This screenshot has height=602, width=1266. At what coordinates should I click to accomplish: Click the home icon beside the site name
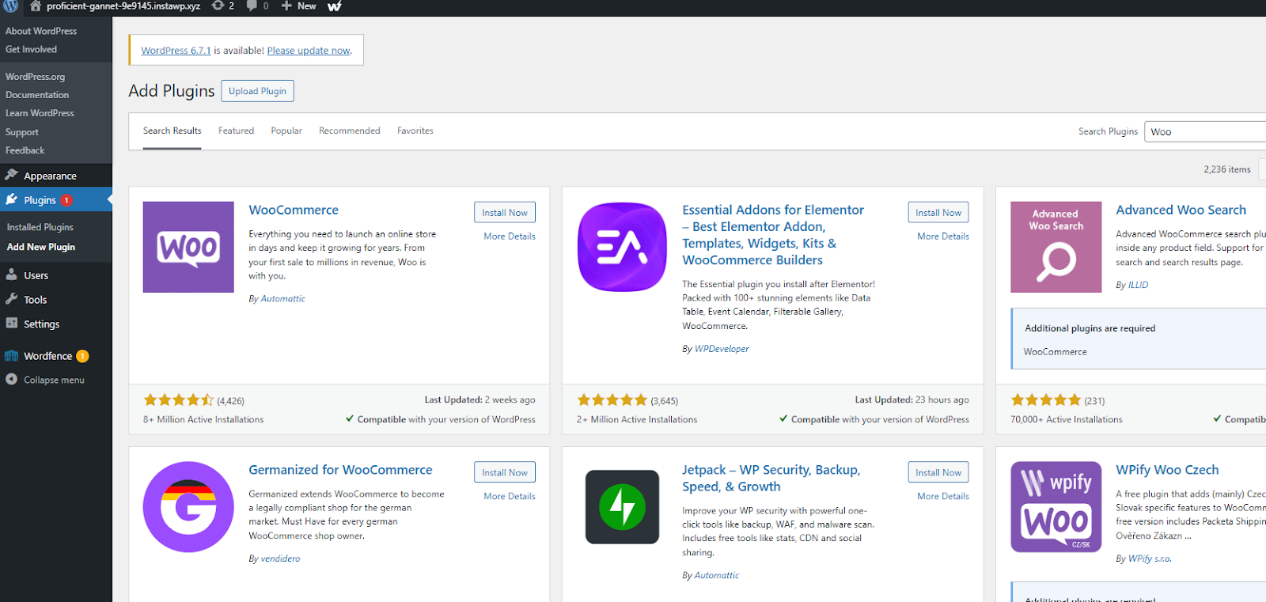tap(35, 6)
